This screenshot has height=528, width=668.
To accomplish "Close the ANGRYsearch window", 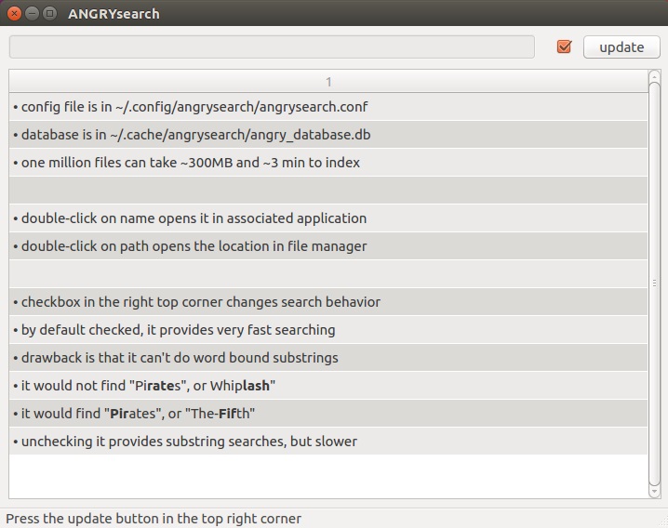I will click(14, 14).
